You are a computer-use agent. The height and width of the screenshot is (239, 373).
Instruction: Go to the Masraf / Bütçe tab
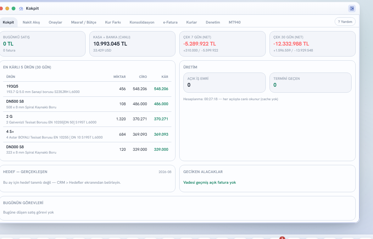coord(84,22)
